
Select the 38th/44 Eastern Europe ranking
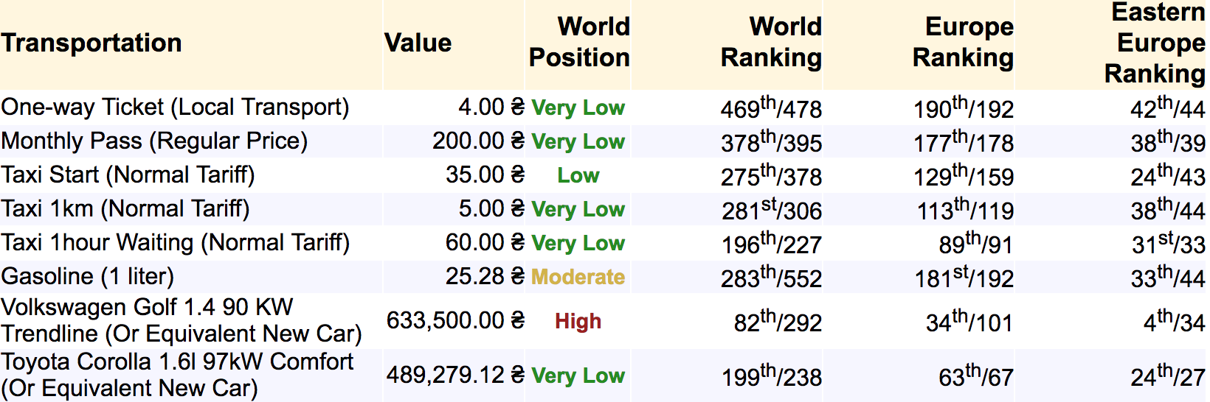(x=1168, y=210)
